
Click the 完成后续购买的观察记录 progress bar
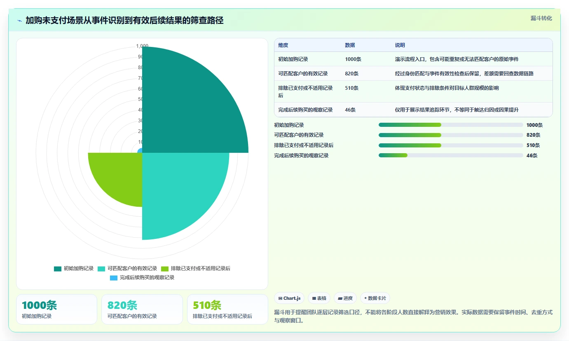pyautogui.click(x=451, y=155)
